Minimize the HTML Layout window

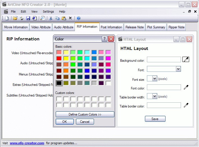pos(176,39)
